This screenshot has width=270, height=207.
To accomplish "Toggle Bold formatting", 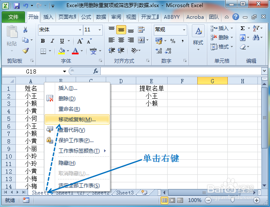I will pyautogui.click(x=43, y=41).
